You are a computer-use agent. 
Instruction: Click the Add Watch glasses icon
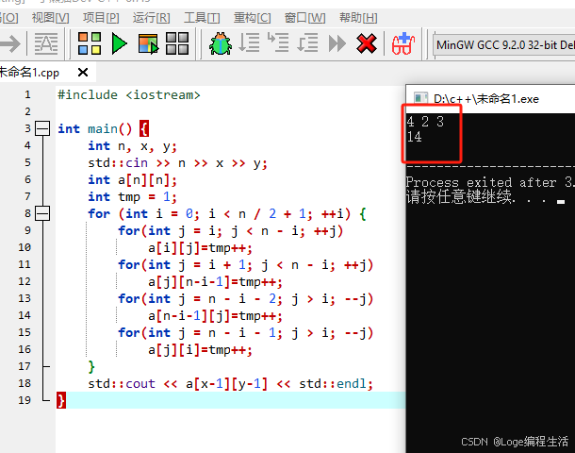tap(403, 43)
